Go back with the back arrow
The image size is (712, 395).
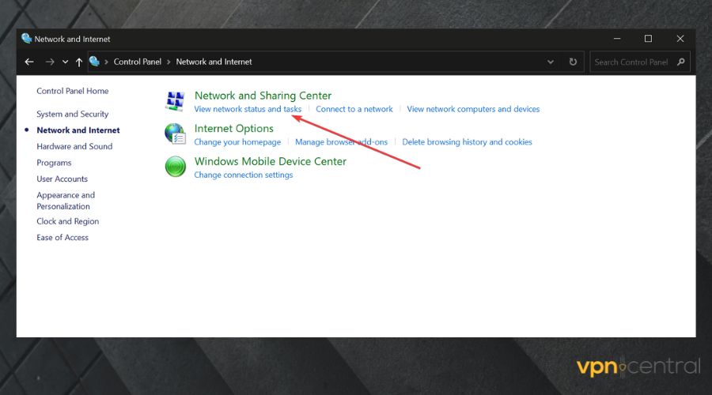click(29, 62)
